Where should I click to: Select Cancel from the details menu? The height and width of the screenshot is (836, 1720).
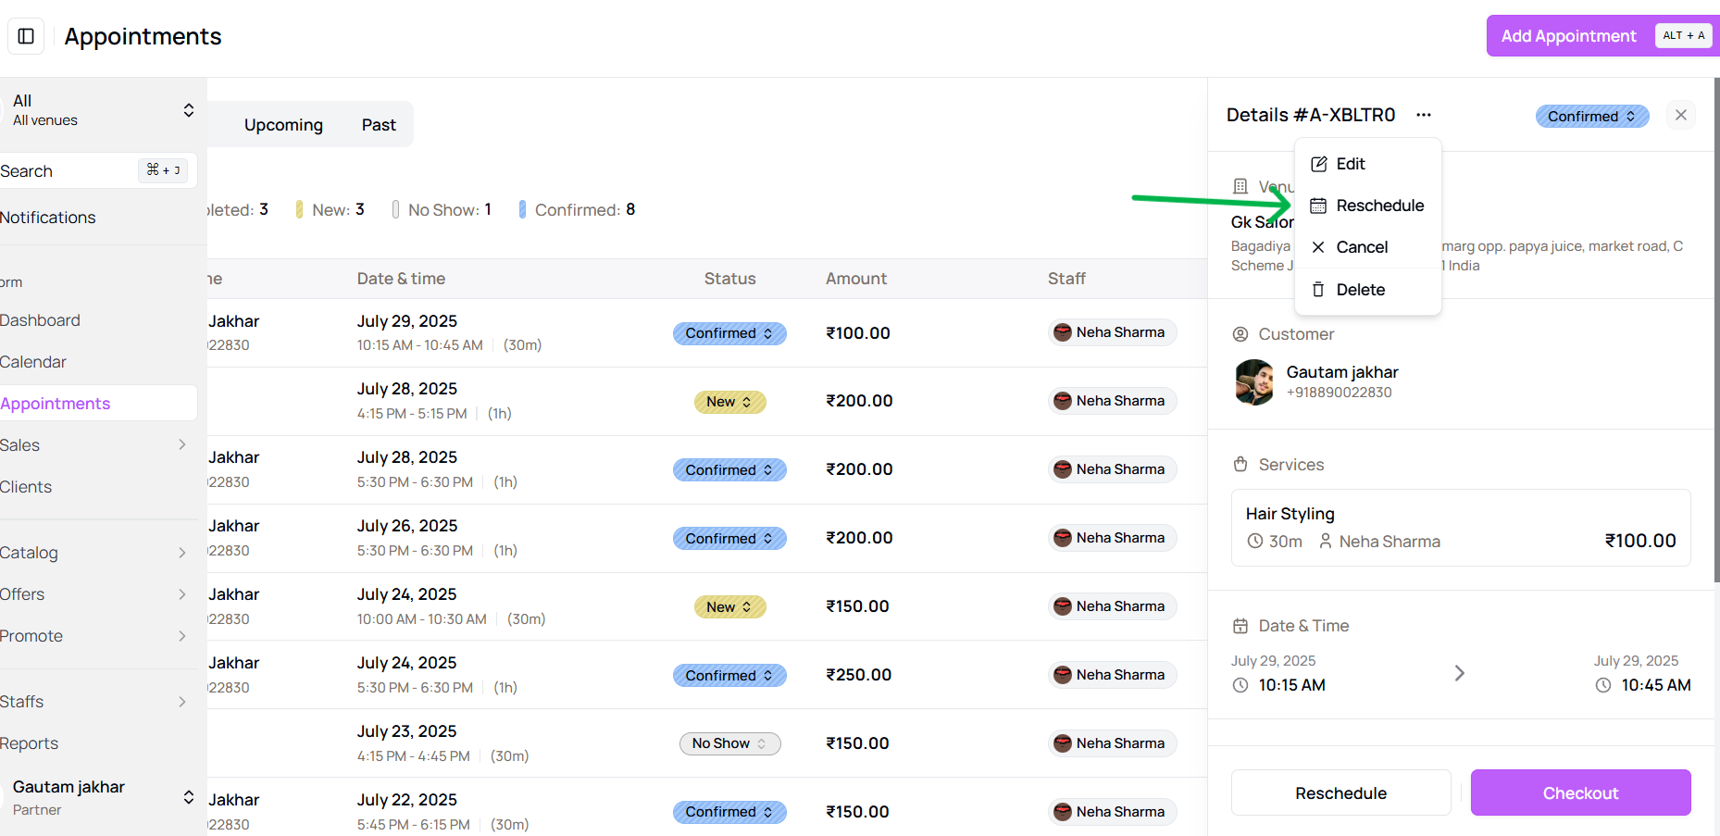pyautogui.click(x=1368, y=247)
